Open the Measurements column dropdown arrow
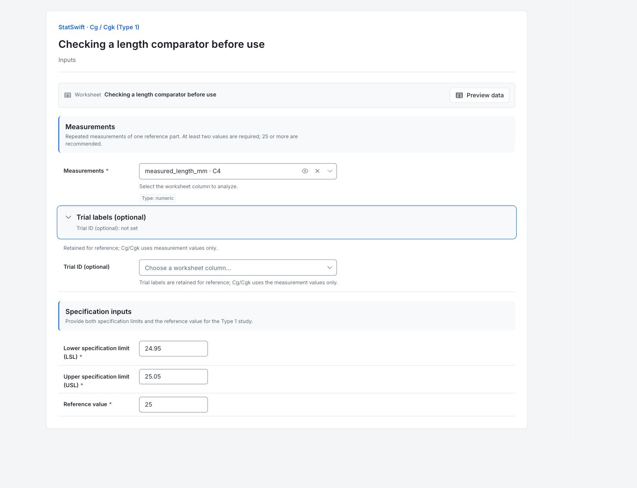The image size is (637, 488). [330, 171]
